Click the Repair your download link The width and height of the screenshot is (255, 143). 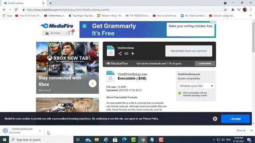coord(196,51)
